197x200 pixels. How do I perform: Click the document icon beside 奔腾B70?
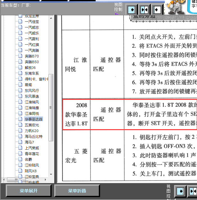pos(20,56)
